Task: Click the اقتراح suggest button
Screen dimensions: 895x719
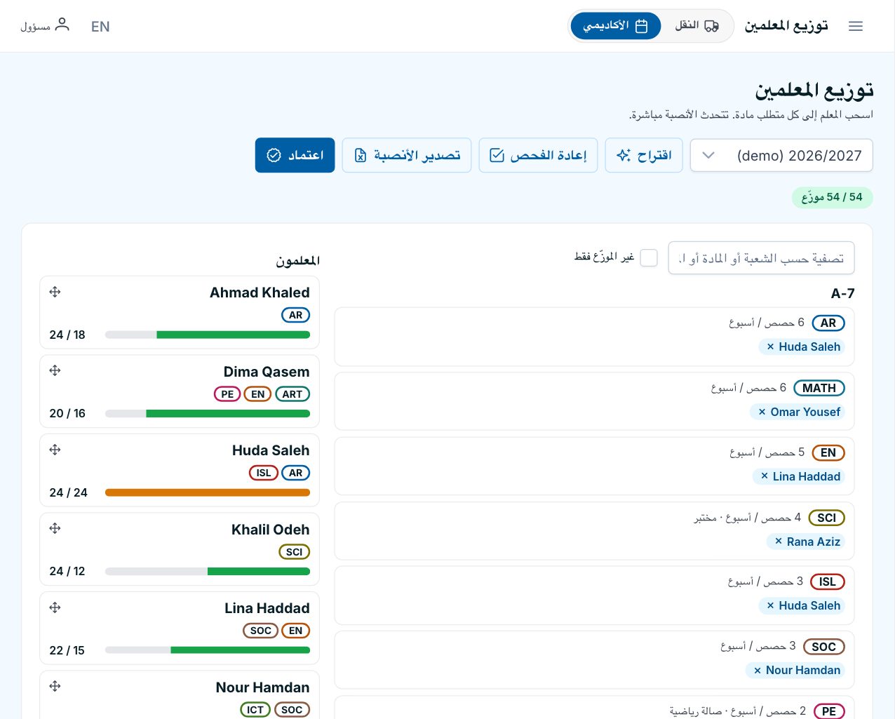Action: (x=644, y=155)
